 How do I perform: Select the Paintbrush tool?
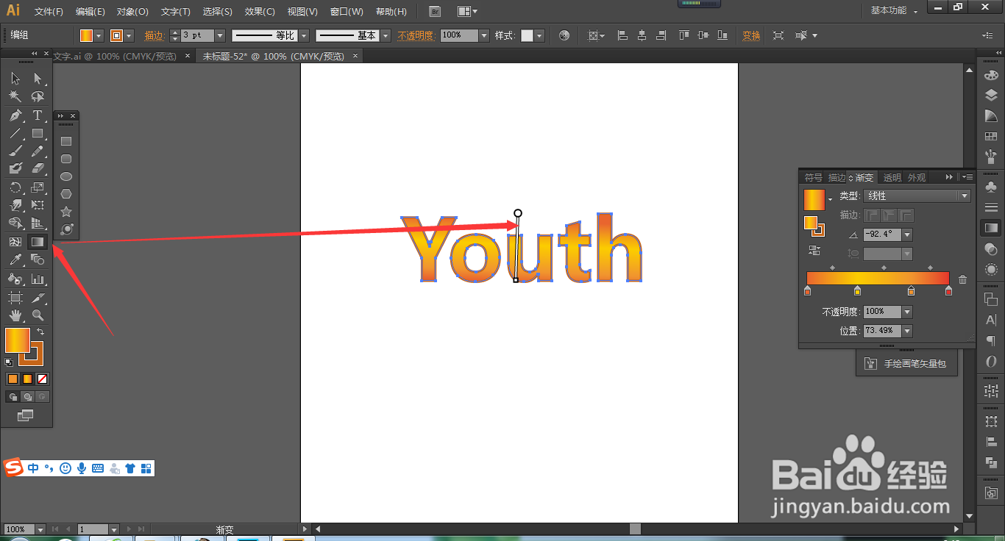[x=15, y=151]
